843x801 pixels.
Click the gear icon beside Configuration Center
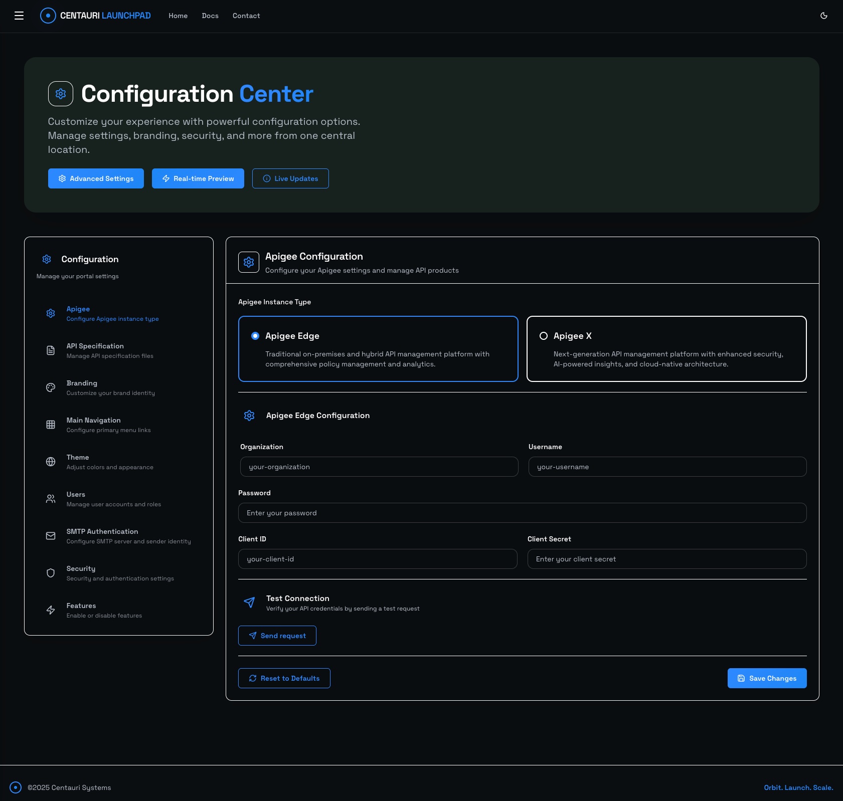point(61,94)
